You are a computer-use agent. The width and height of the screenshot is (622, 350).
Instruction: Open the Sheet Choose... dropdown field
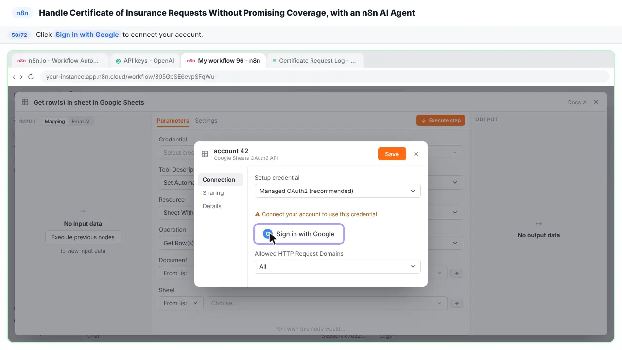pos(327,303)
